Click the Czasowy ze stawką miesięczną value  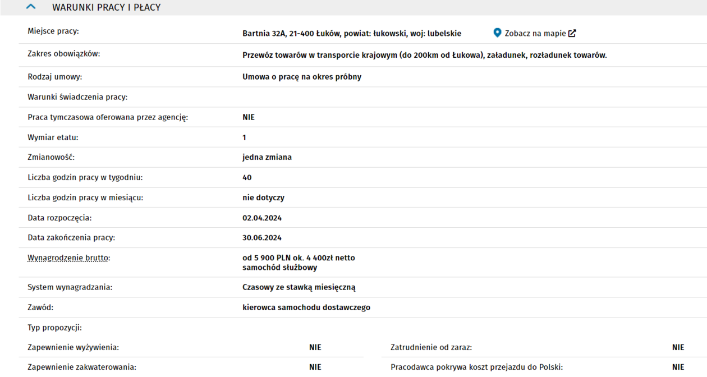[x=299, y=287]
